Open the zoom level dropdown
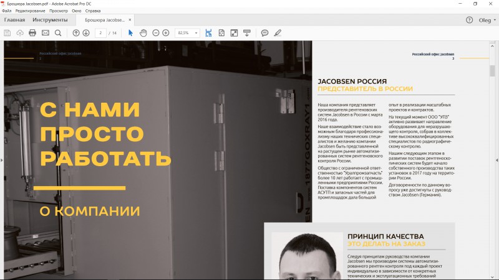This screenshot has height=280, width=499. pos(196,33)
